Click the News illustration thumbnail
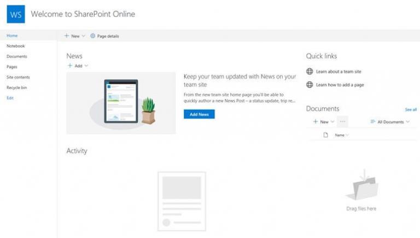 click(121, 103)
